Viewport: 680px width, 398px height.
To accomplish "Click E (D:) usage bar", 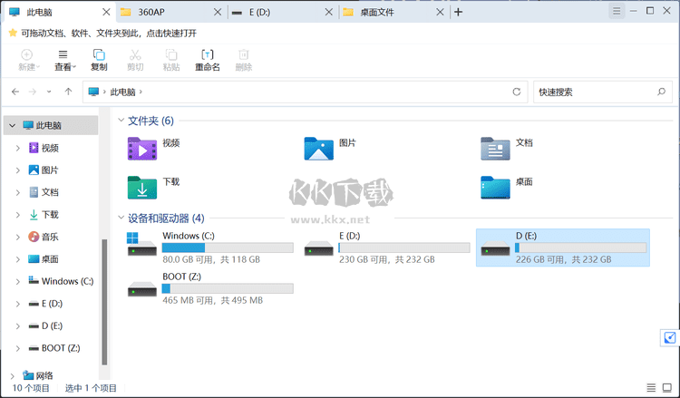I will [x=404, y=248].
